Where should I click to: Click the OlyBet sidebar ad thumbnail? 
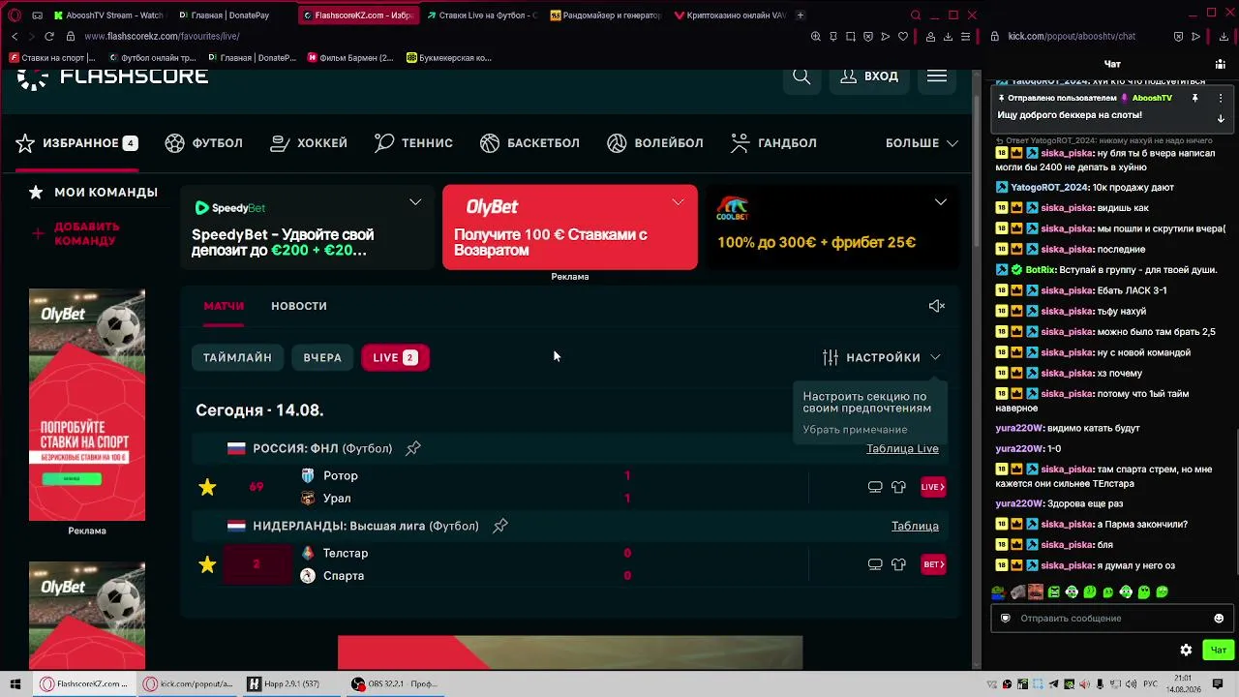(87, 405)
